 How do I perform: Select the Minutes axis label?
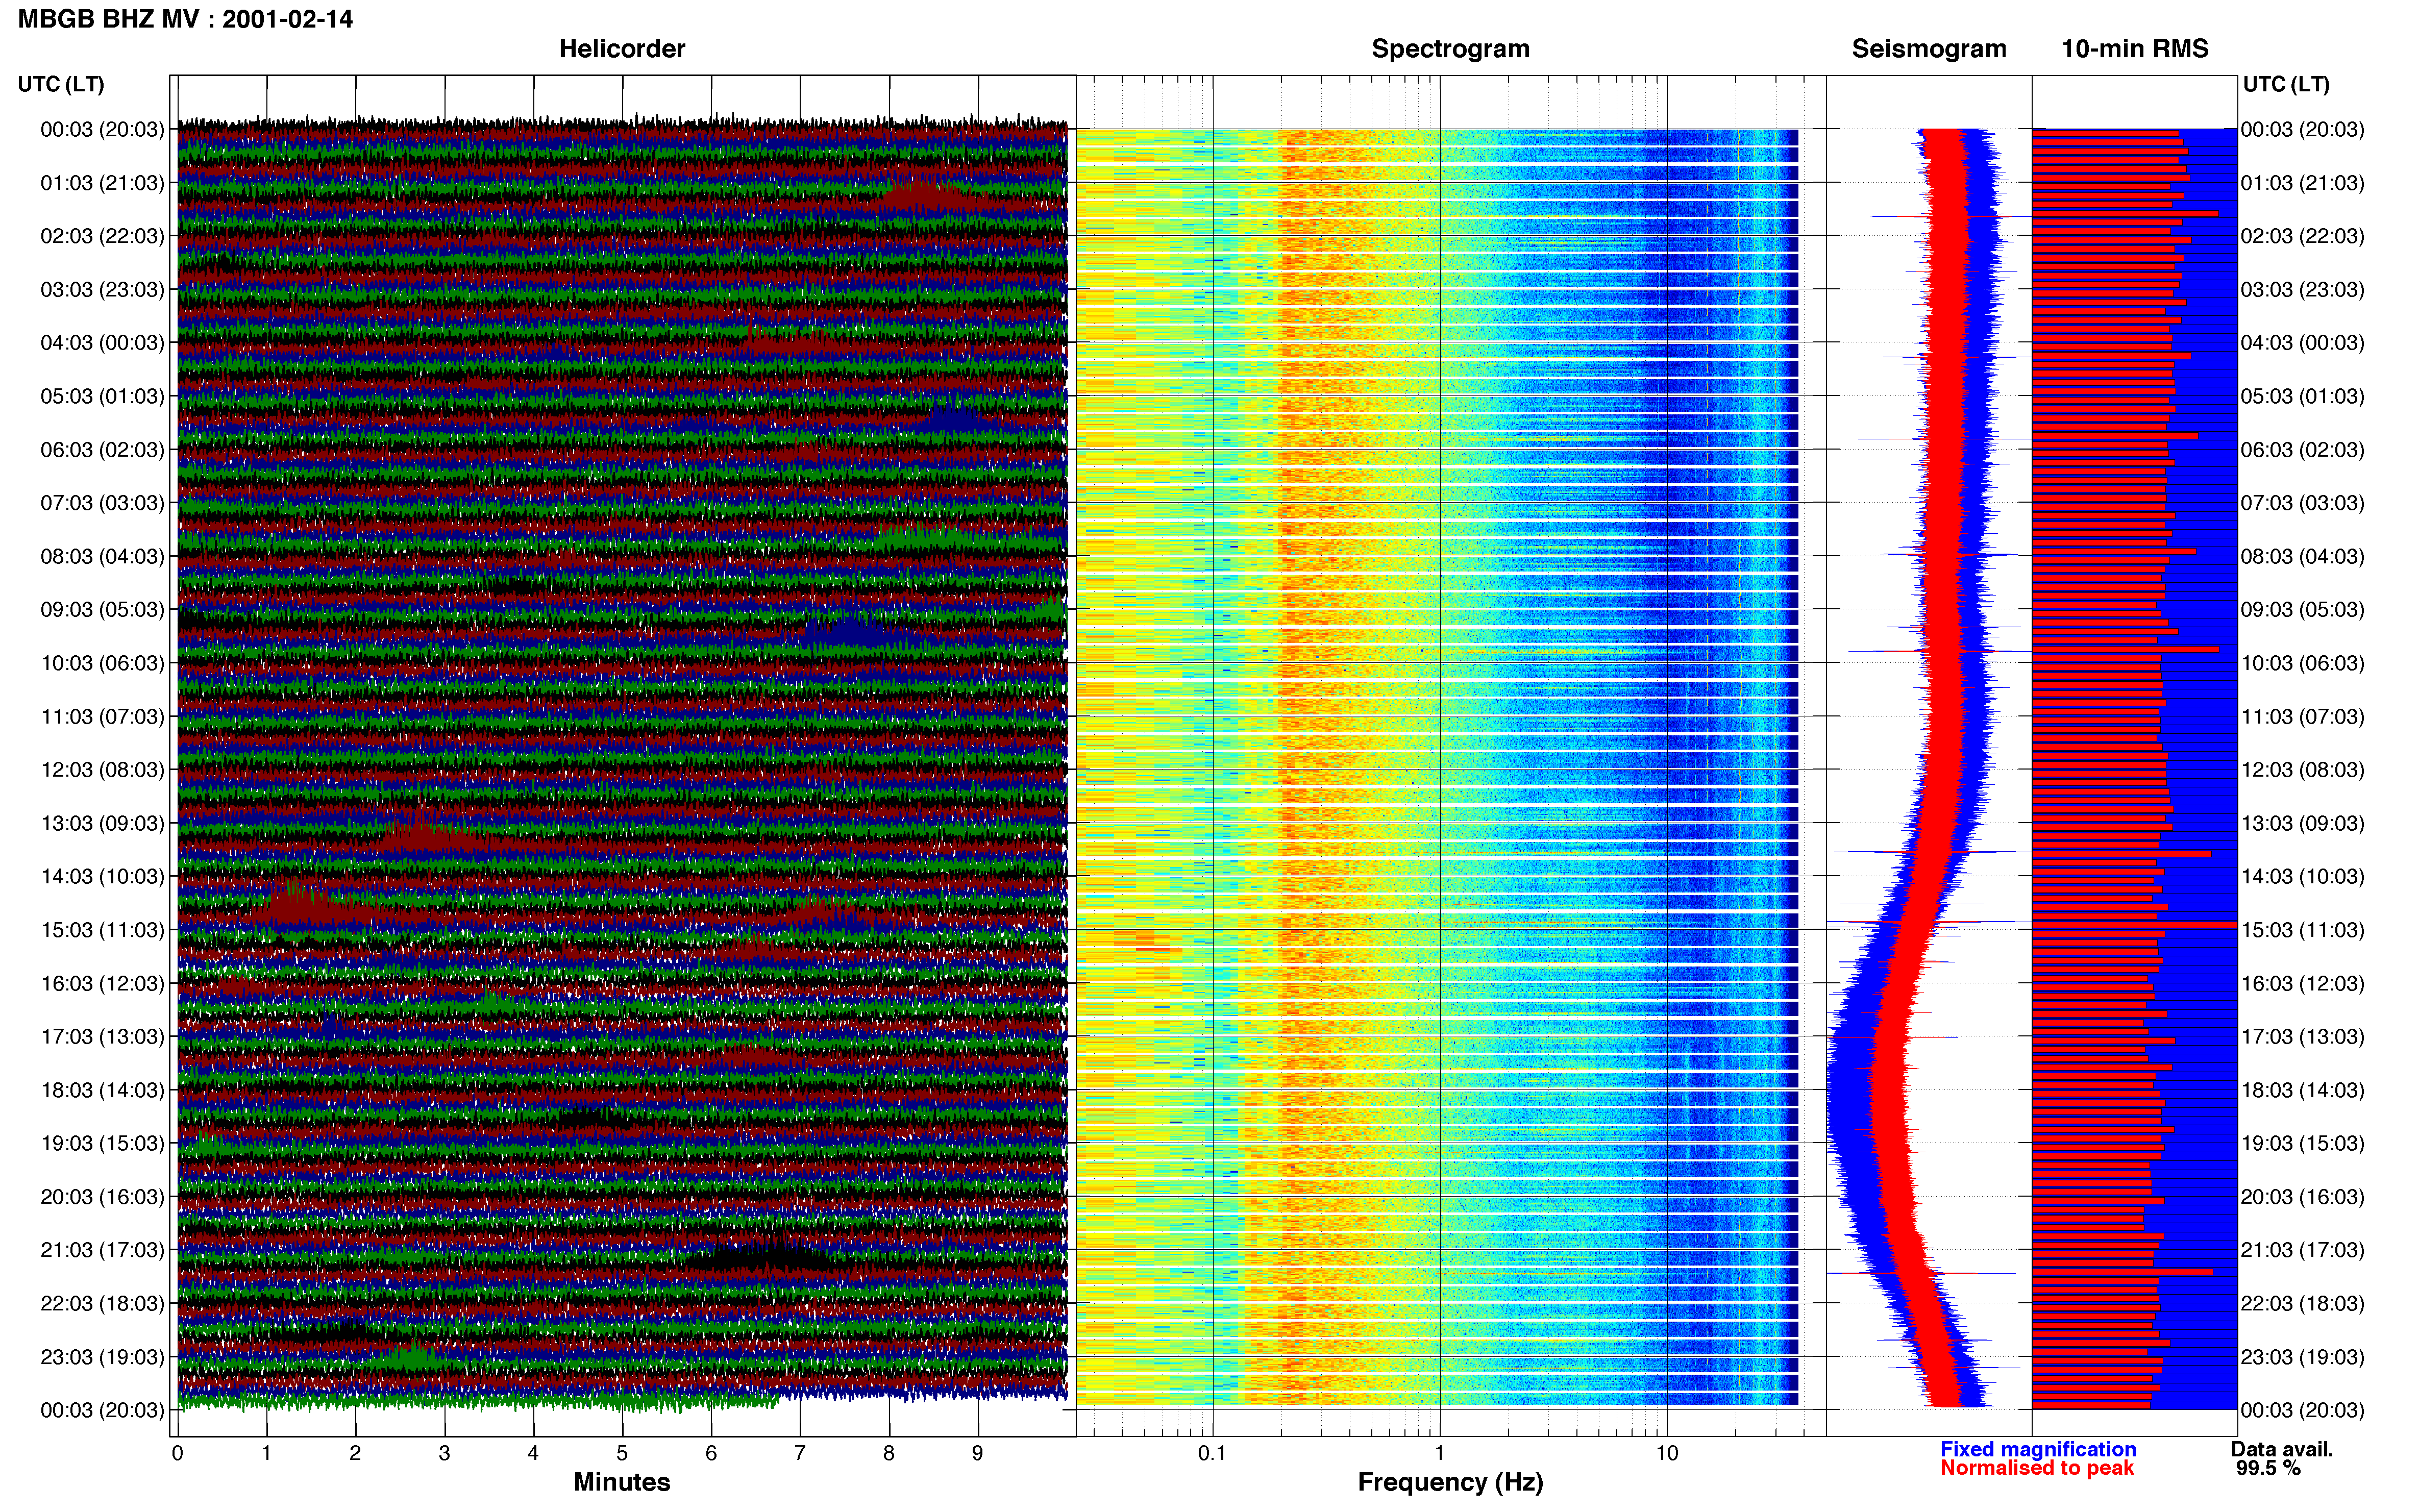pyautogui.click(x=622, y=1482)
